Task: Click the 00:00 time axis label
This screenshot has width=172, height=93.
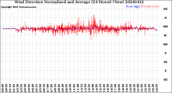Action: coord(3,88)
